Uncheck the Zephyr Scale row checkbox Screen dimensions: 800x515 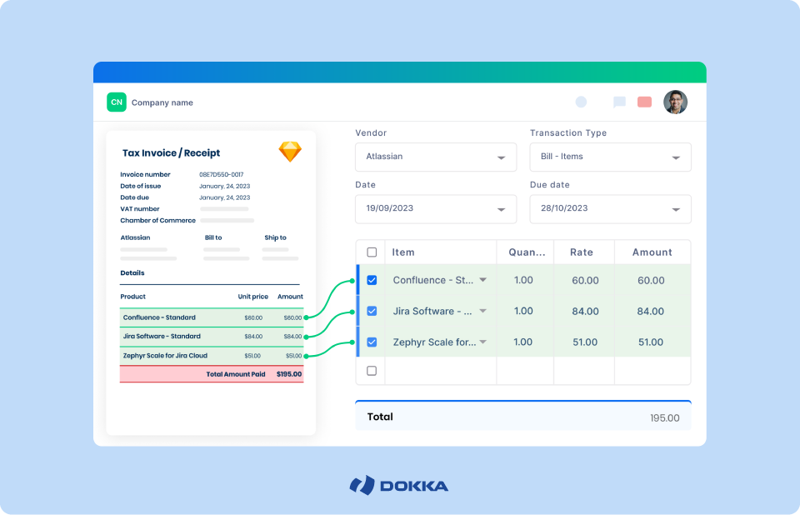click(x=372, y=342)
